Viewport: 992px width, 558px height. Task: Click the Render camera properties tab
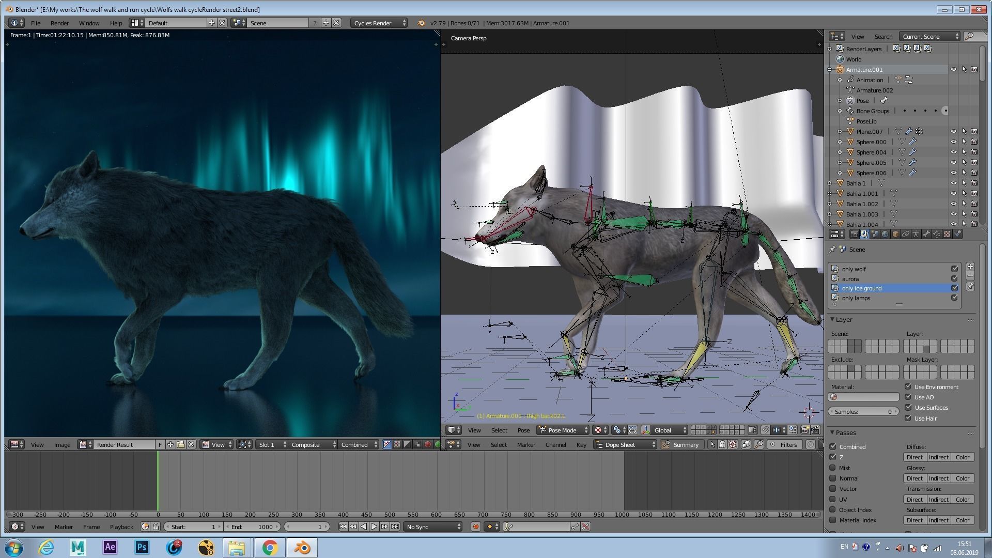coord(854,234)
